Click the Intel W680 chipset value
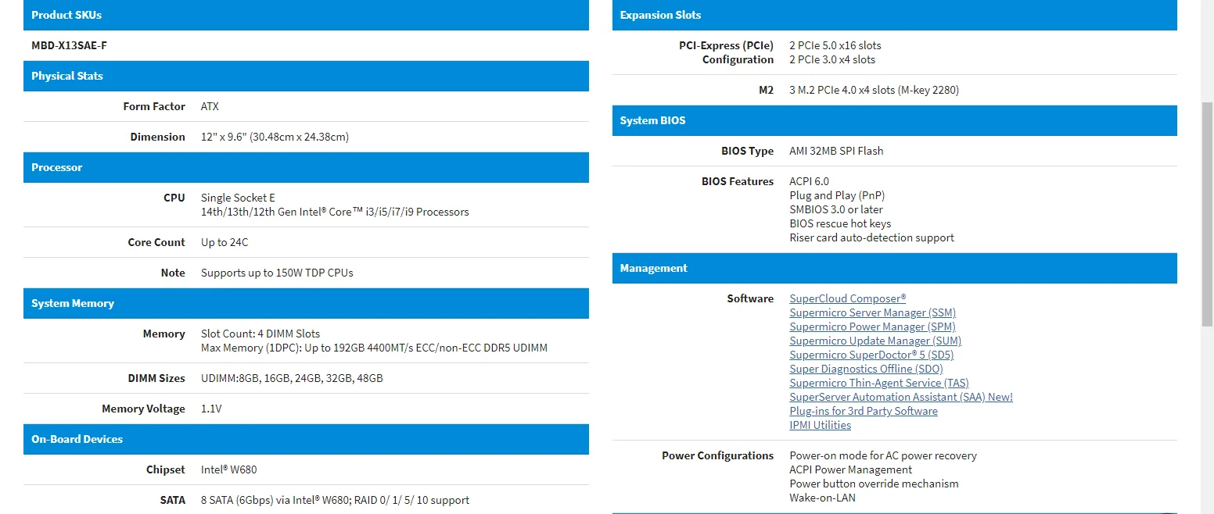The image size is (1214, 514). 228,469
